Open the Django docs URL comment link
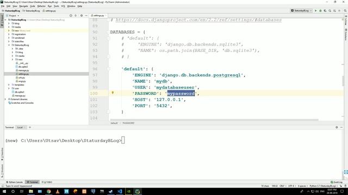The height and width of the screenshot is (195, 348). click(198, 19)
